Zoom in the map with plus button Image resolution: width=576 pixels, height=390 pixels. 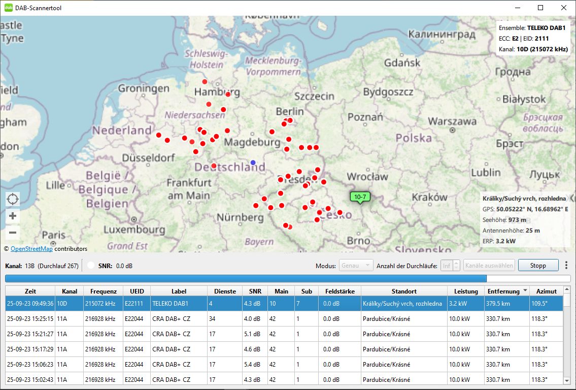coord(13,216)
